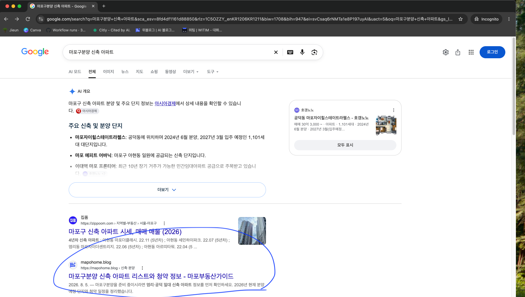Viewport: 525px width, 297px height.
Task: Switch to the 동영상 tab
Action: point(170,72)
